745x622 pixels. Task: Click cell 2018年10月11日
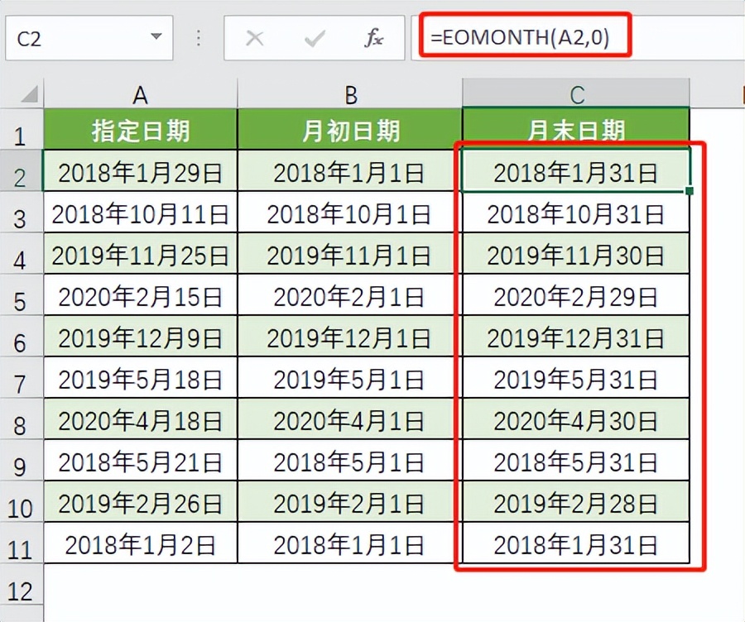point(140,213)
